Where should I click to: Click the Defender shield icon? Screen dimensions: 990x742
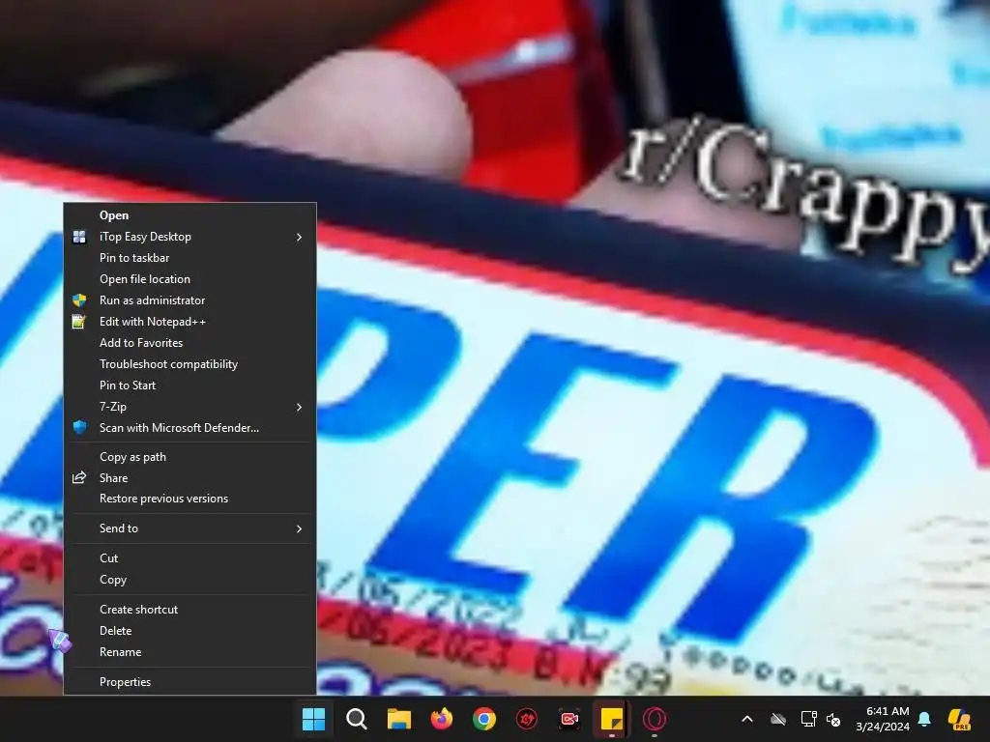tap(79, 427)
